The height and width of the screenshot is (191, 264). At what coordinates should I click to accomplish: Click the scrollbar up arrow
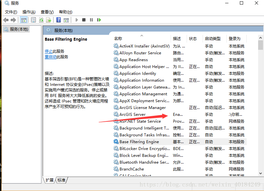coord(260,38)
